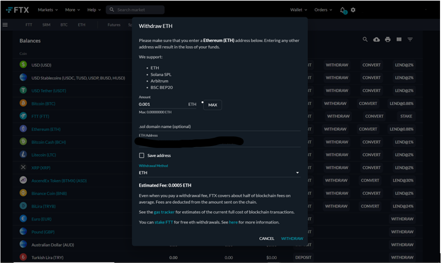Image resolution: width=441 pixels, height=263 pixels.
Task: Click the Arbitrum list item
Action: 160,81
